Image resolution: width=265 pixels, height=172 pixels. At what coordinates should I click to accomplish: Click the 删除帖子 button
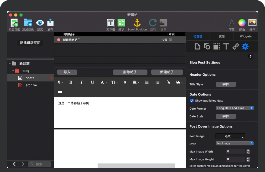pos(130,72)
